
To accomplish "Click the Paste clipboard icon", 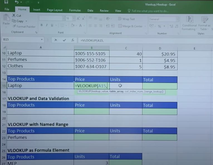I will (6, 18).
